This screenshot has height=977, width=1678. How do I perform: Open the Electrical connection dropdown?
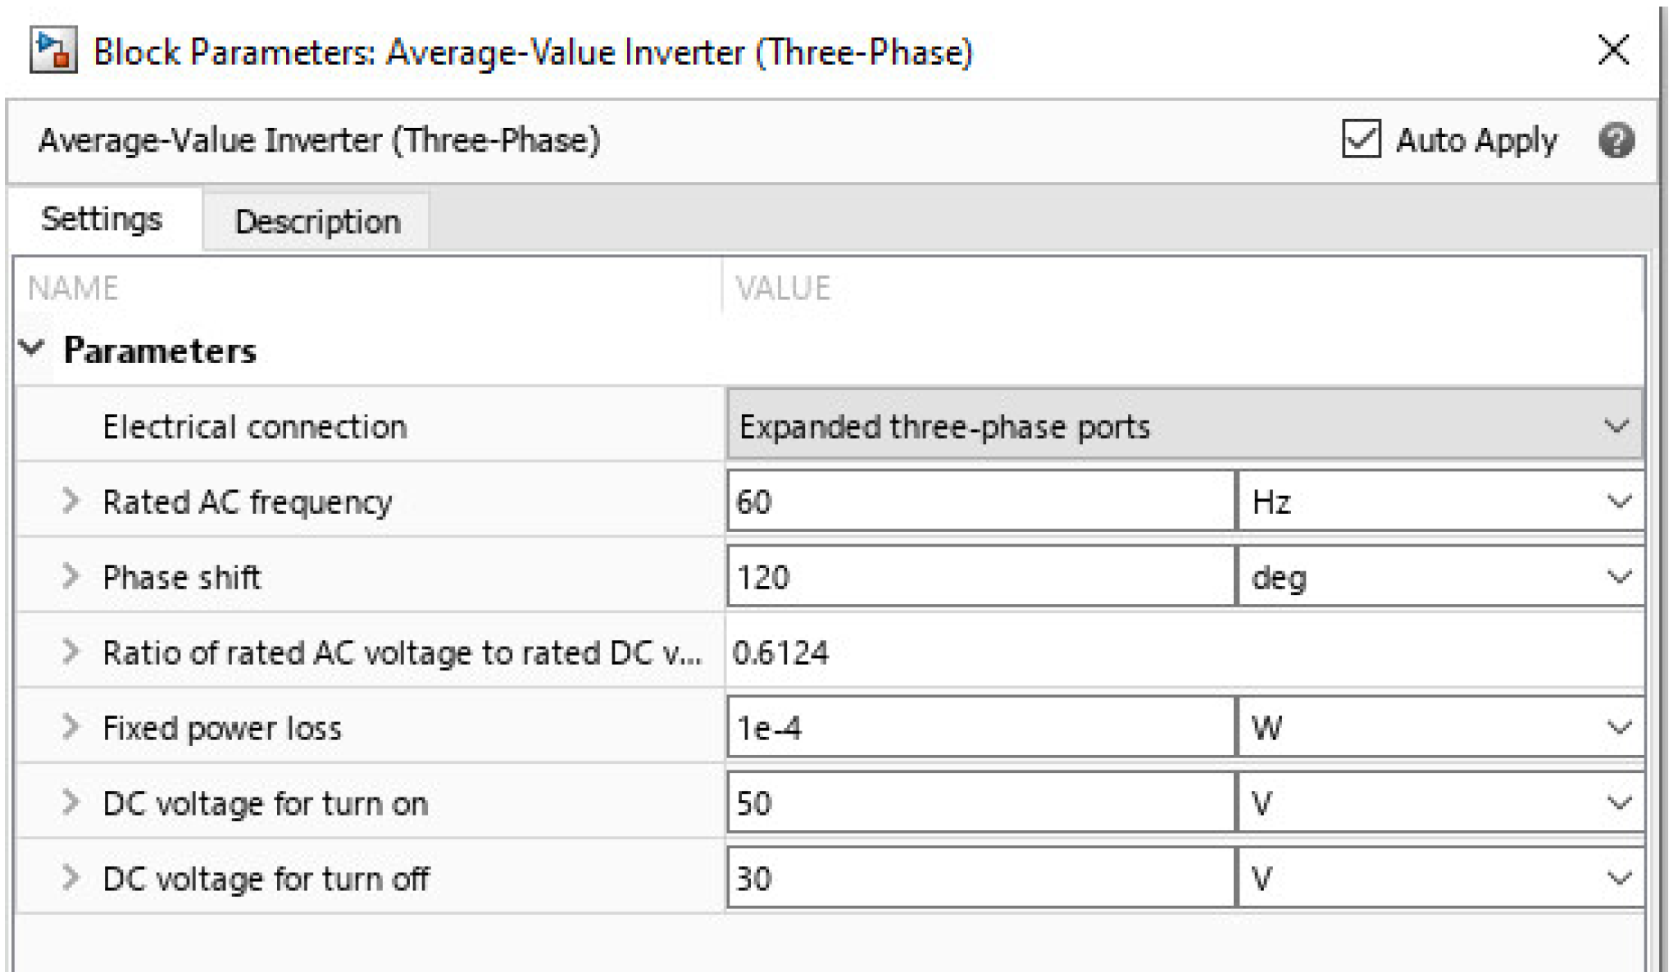click(1185, 425)
